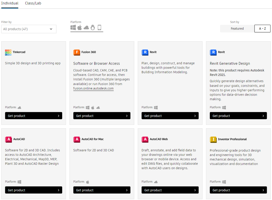Click the 'Filter by' label
272x200 pixels.
[6, 22]
